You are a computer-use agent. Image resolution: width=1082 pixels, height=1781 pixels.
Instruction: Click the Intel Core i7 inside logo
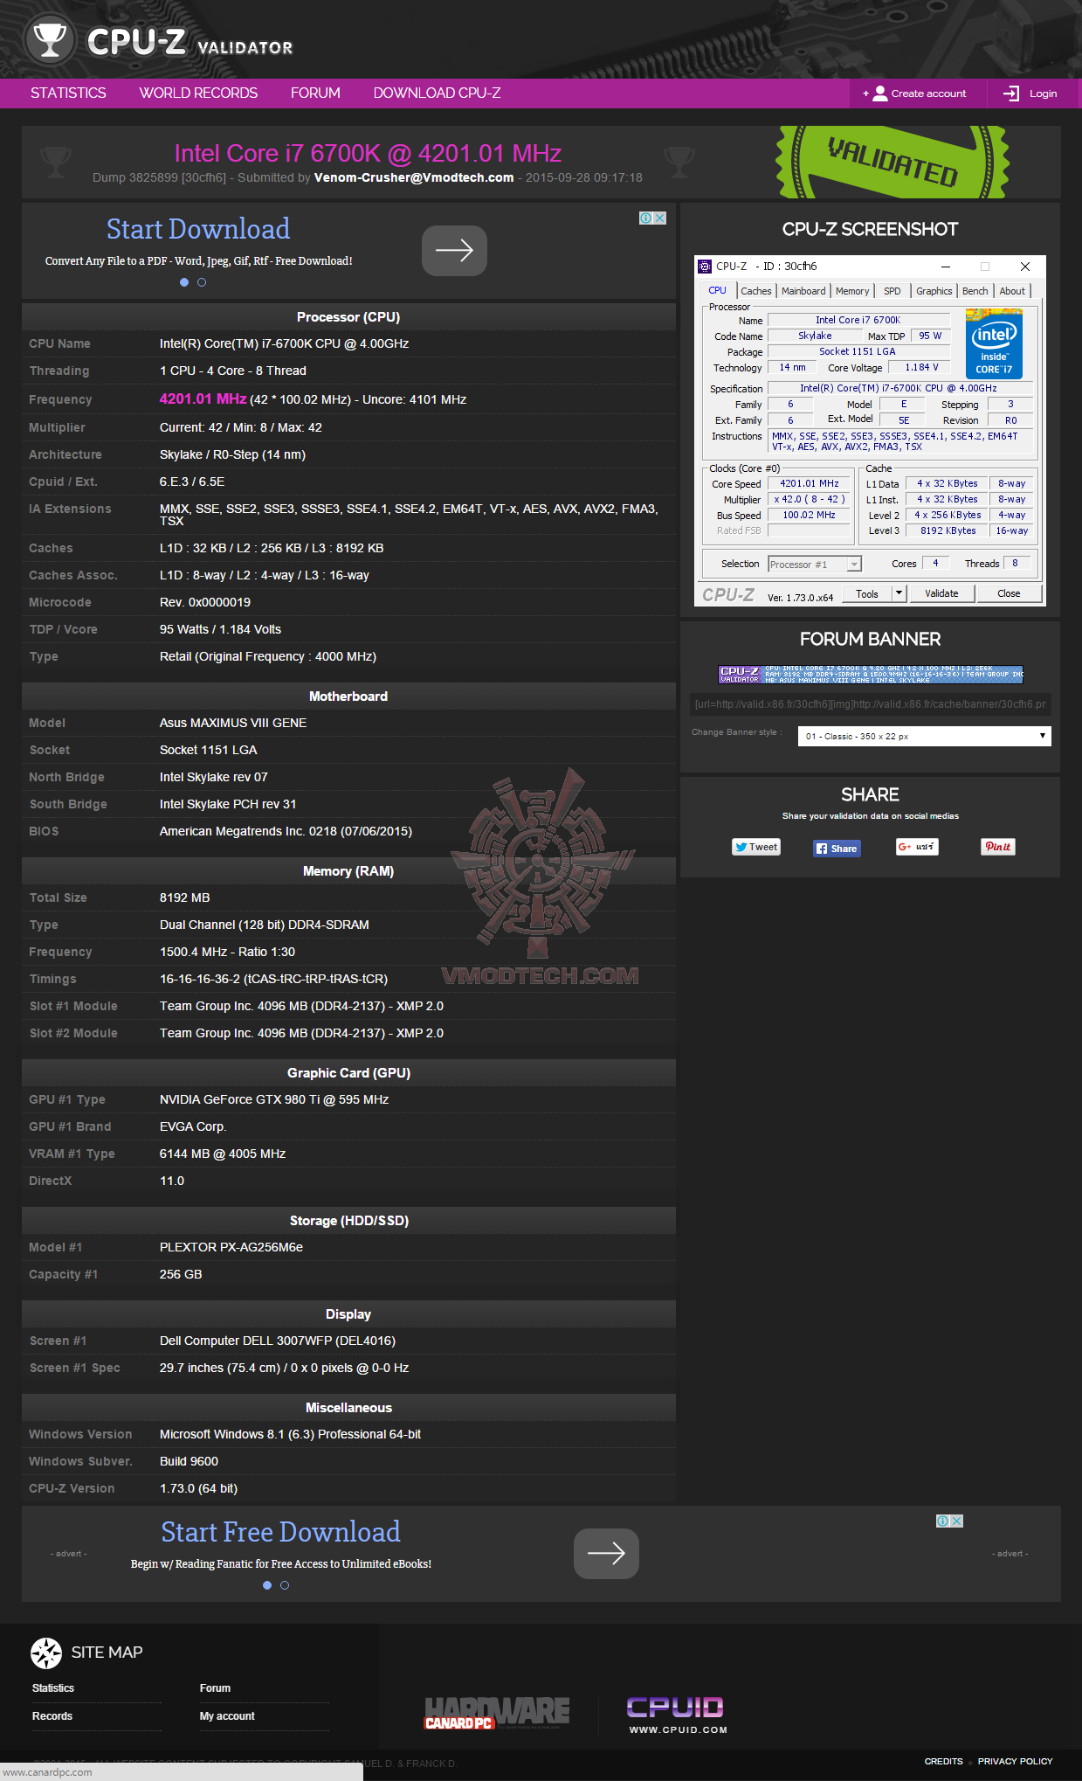(995, 343)
